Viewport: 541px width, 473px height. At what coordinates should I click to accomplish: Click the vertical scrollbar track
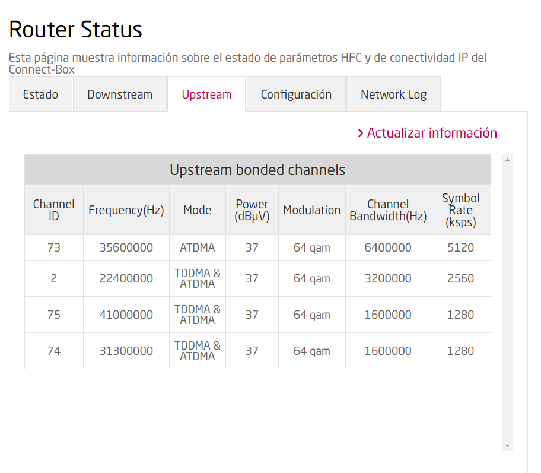pyautogui.click(x=507, y=297)
